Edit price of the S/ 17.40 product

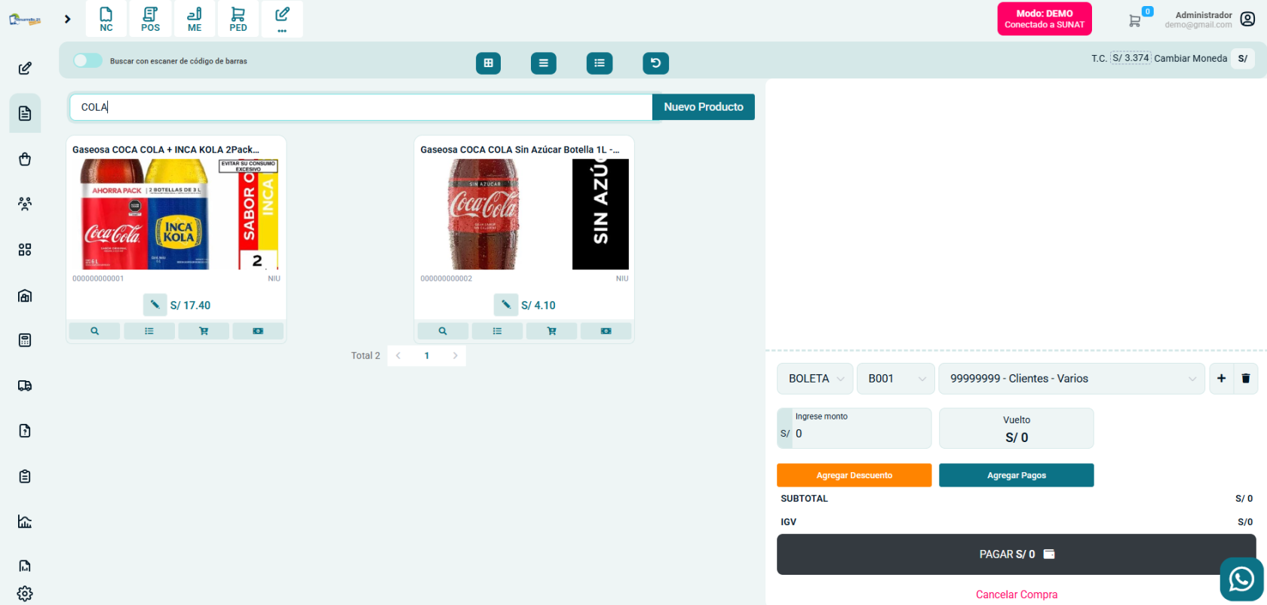(155, 305)
